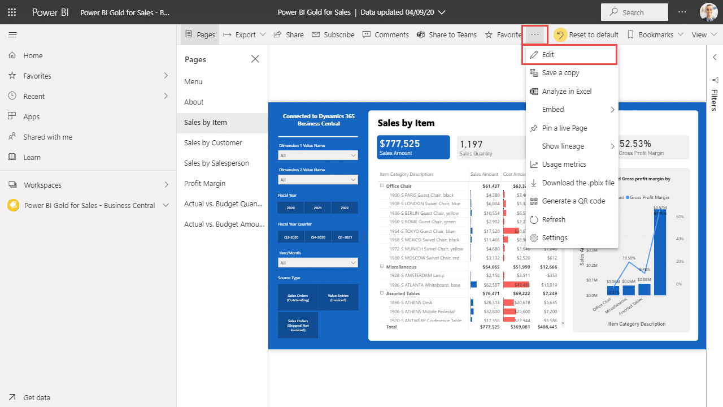Expand Favorites flyout chevron
The width and height of the screenshot is (723, 407).
point(165,75)
